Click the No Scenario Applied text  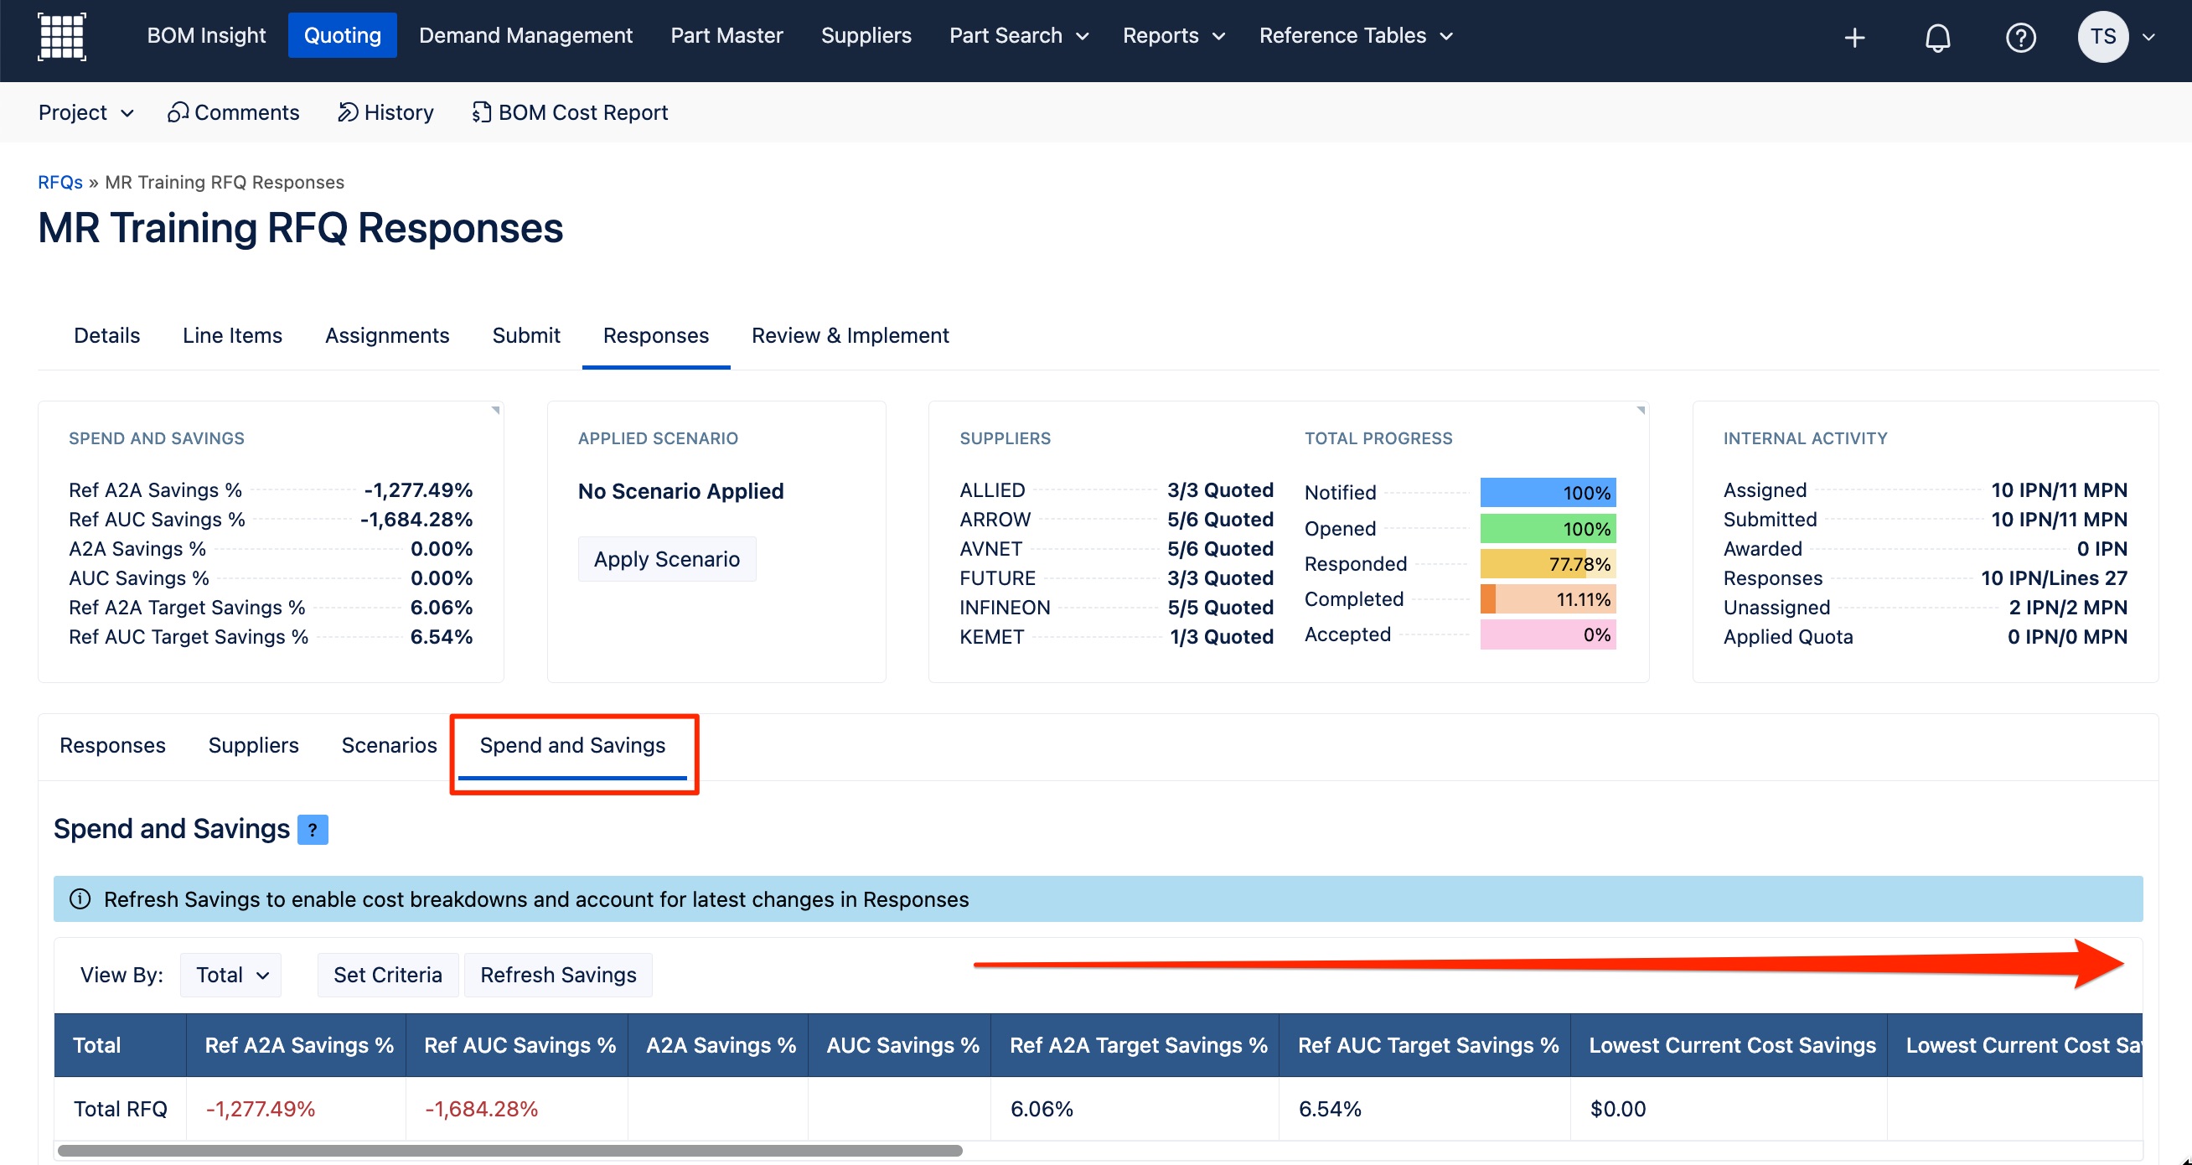tap(680, 491)
